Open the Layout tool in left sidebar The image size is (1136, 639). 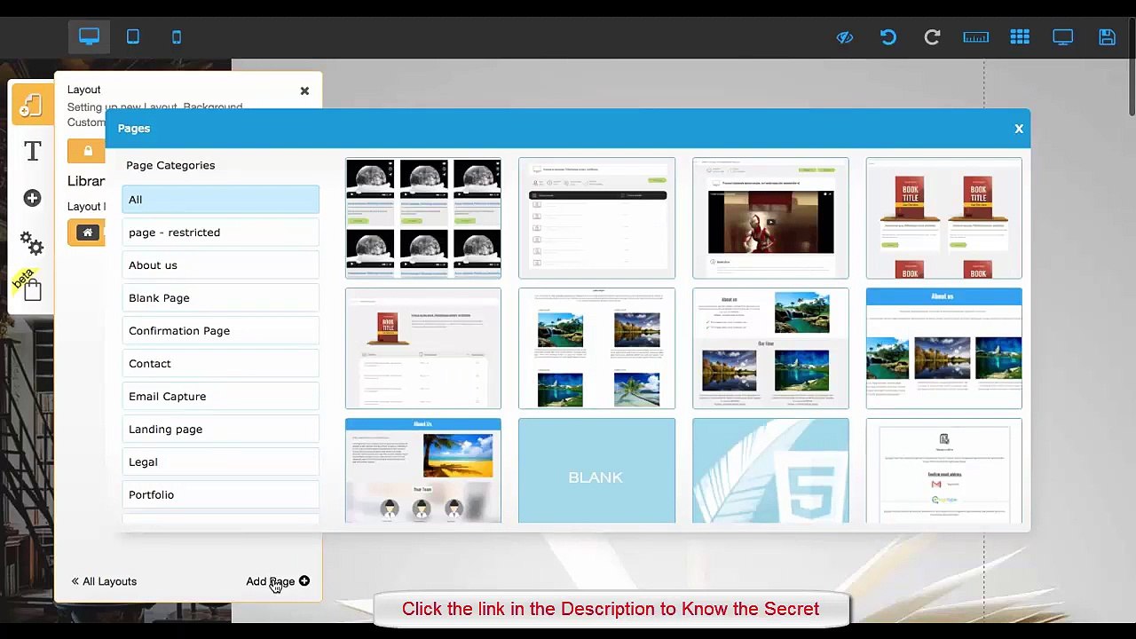coord(31,105)
